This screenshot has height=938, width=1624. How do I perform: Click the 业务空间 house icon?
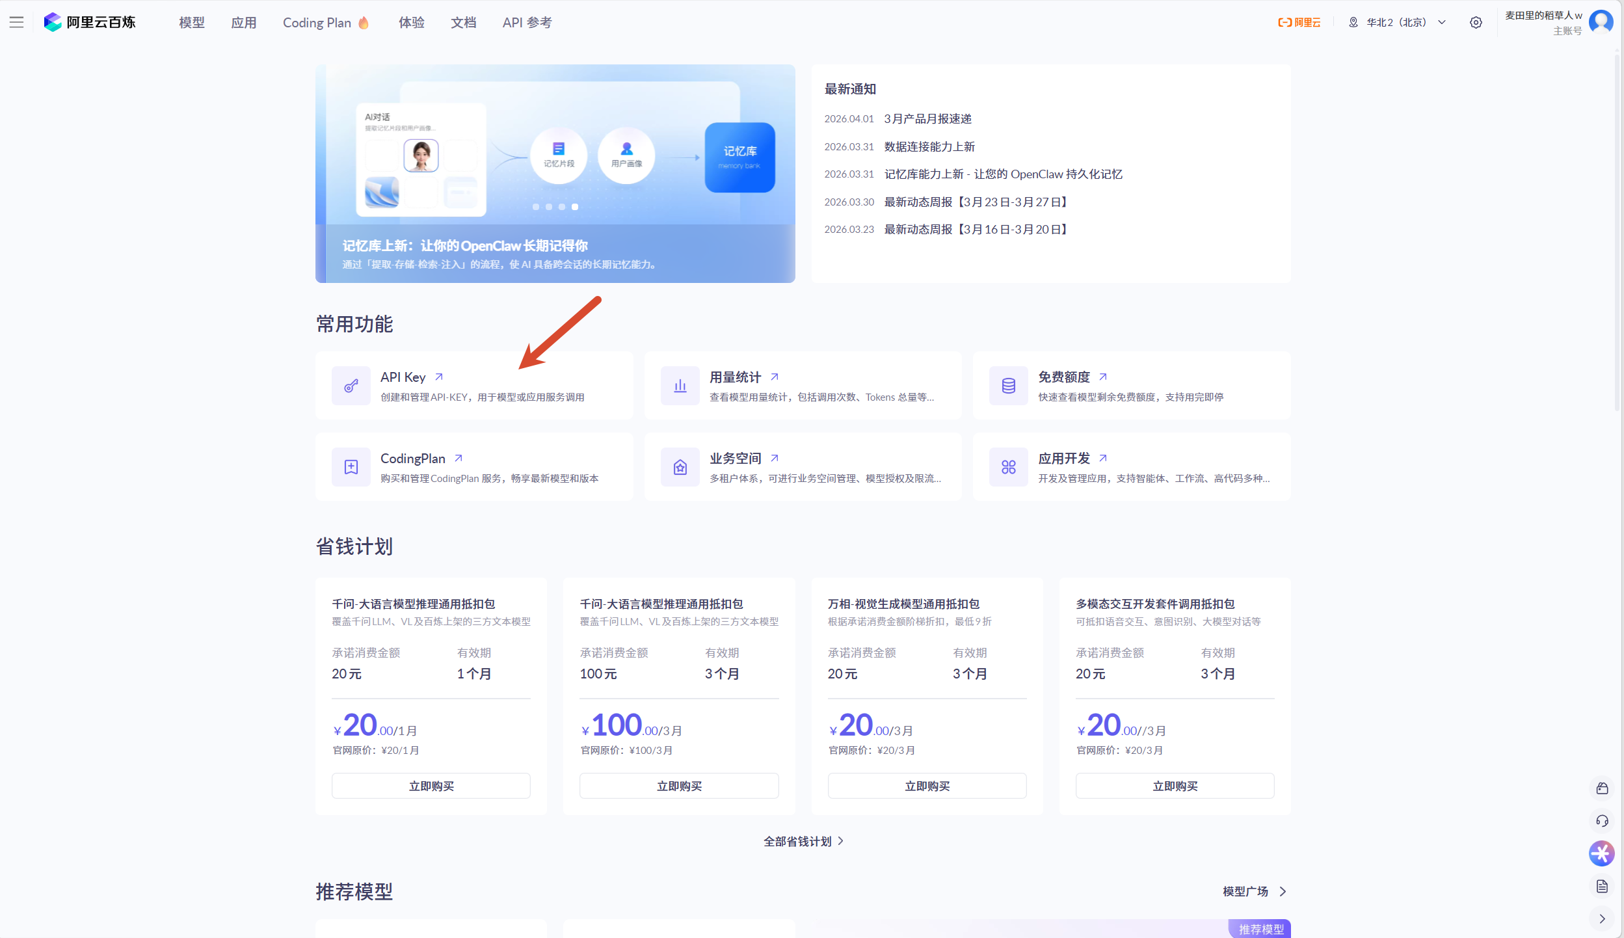point(680,467)
